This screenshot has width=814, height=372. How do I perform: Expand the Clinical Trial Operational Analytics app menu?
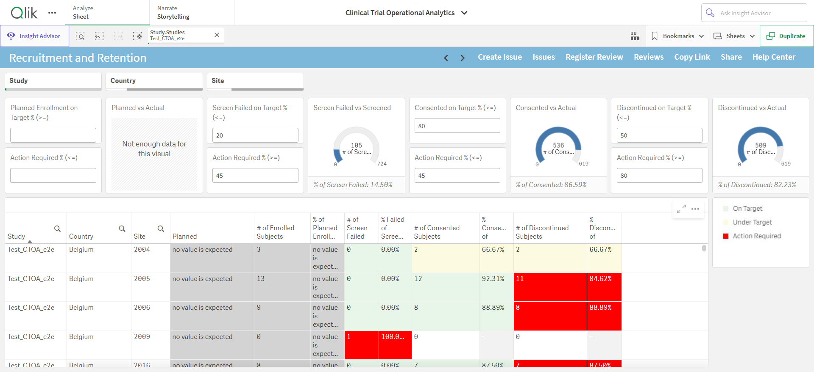click(464, 13)
